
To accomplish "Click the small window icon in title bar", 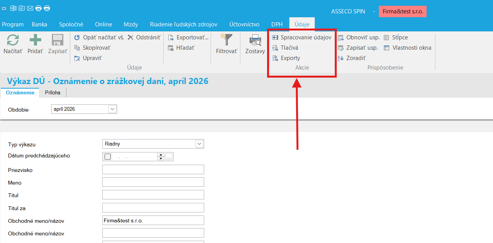I will 4,8.
